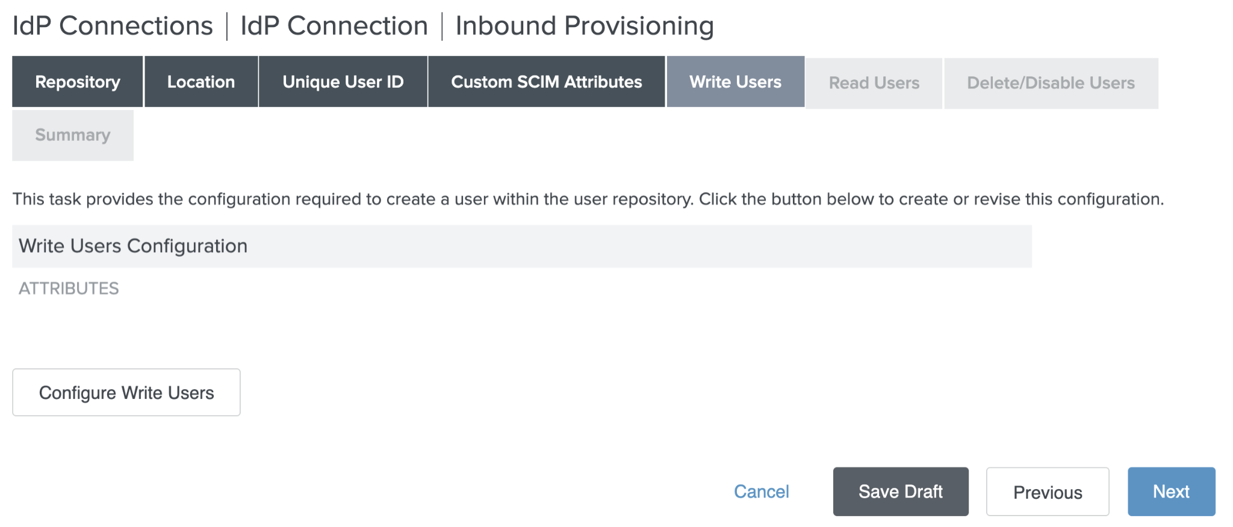
Task: Click the Write Users Configuration header bar
Action: click(x=521, y=246)
